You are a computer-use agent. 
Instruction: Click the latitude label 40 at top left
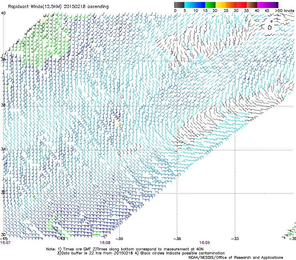[x=3, y=13]
